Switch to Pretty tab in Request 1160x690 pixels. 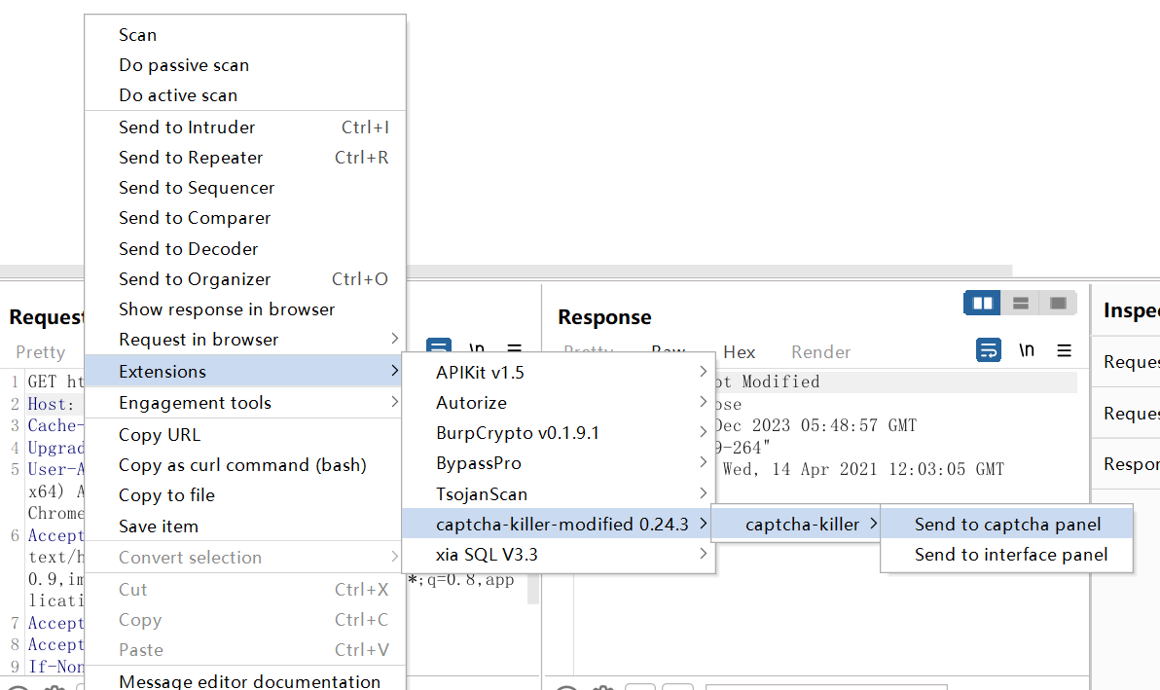[41, 352]
